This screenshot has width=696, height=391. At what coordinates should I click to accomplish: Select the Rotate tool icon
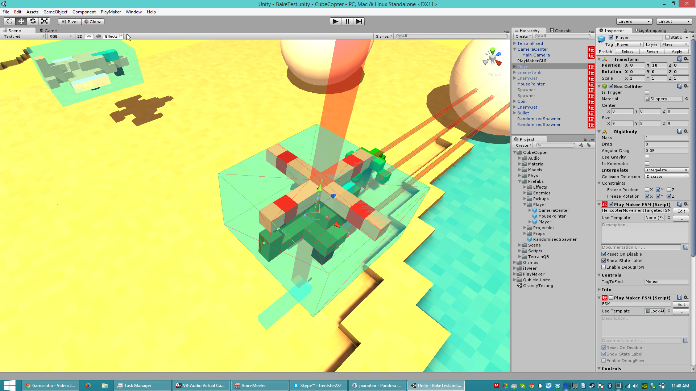point(33,21)
